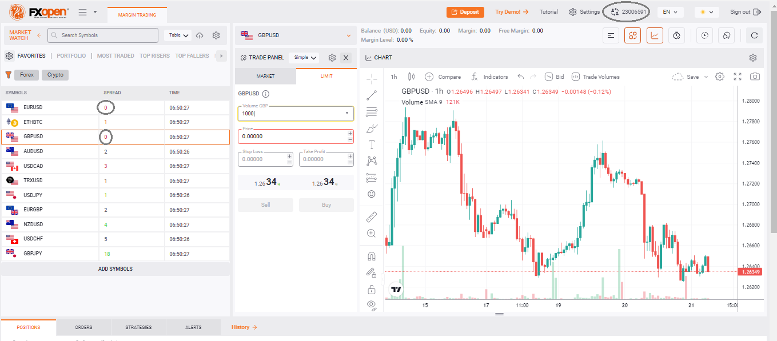Collapse Market Watch with the arrow
Image resolution: width=777 pixels, height=341 pixels.
pos(39,35)
